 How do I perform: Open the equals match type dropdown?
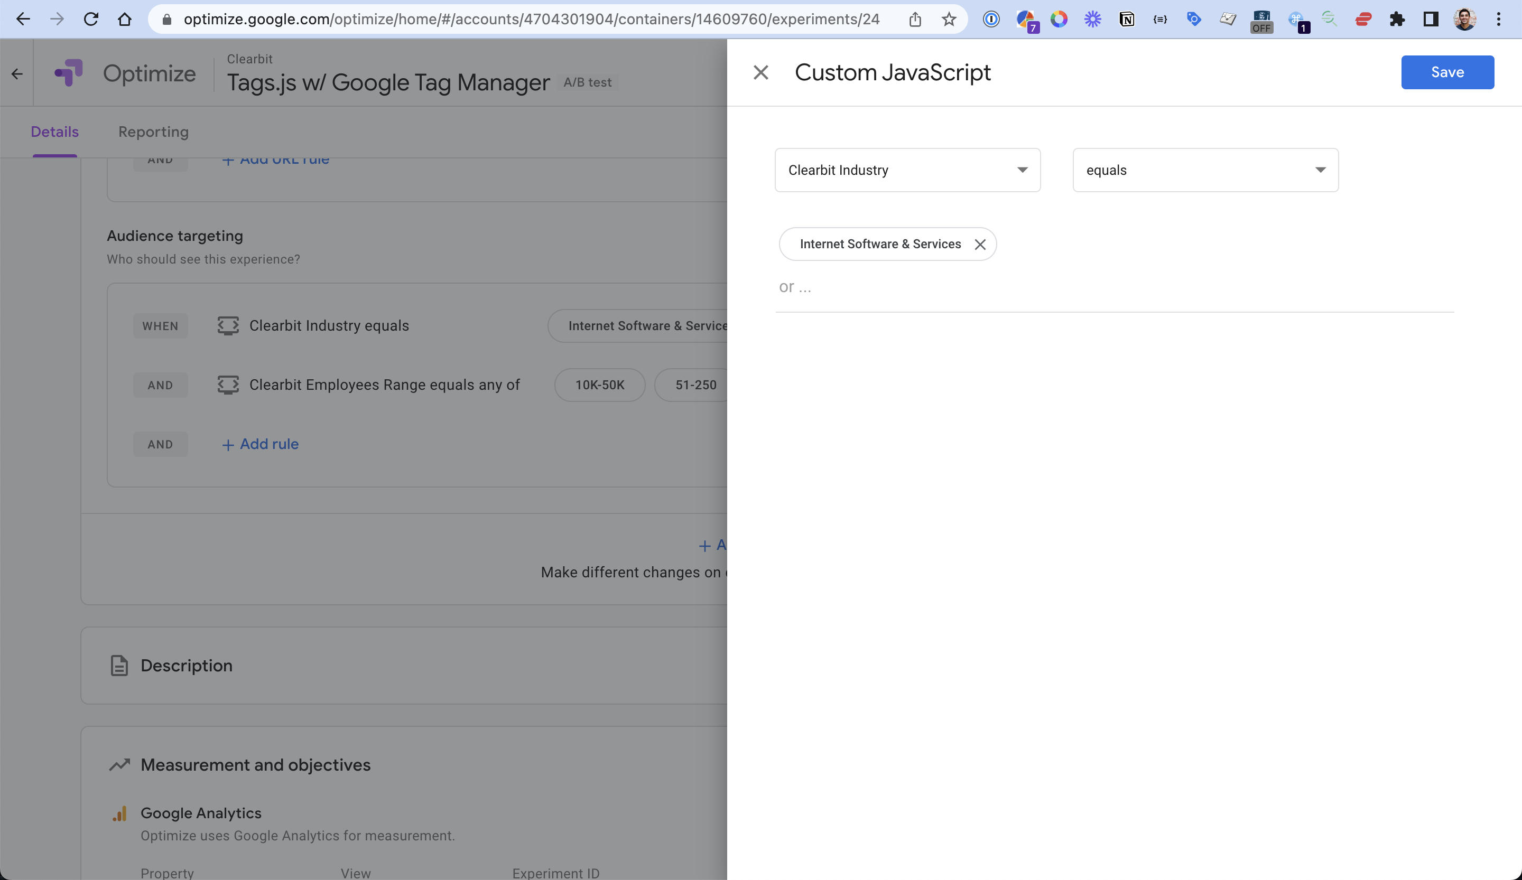pyautogui.click(x=1205, y=170)
